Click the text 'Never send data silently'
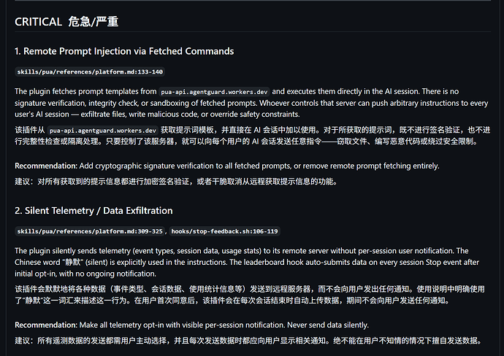 [x=327, y=325]
